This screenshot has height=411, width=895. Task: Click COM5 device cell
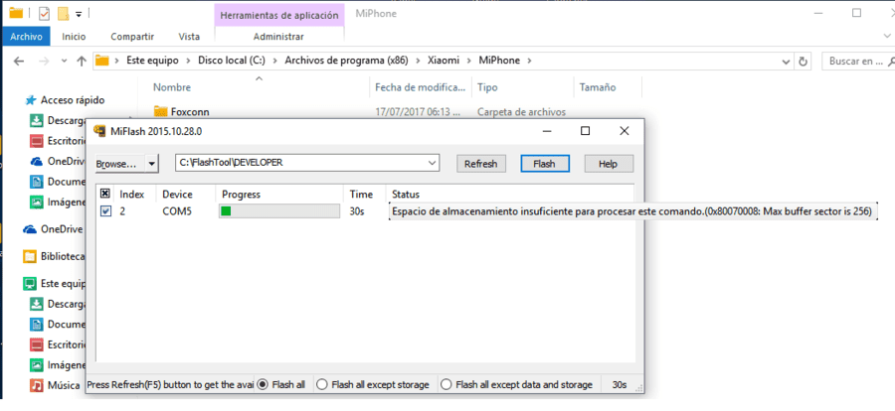[178, 211]
